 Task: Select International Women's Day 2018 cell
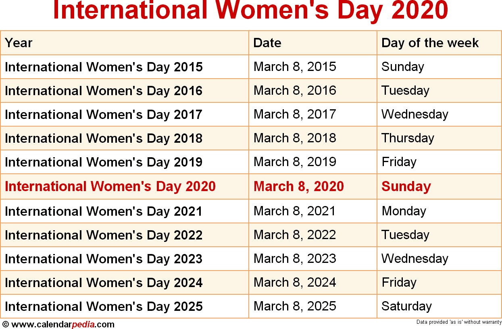pyautogui.click(x=104, y=138)
